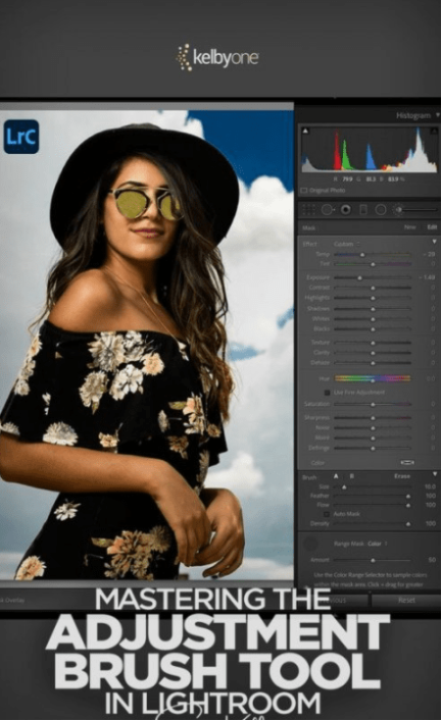Click the Whites slider handle

click(372, 319)
